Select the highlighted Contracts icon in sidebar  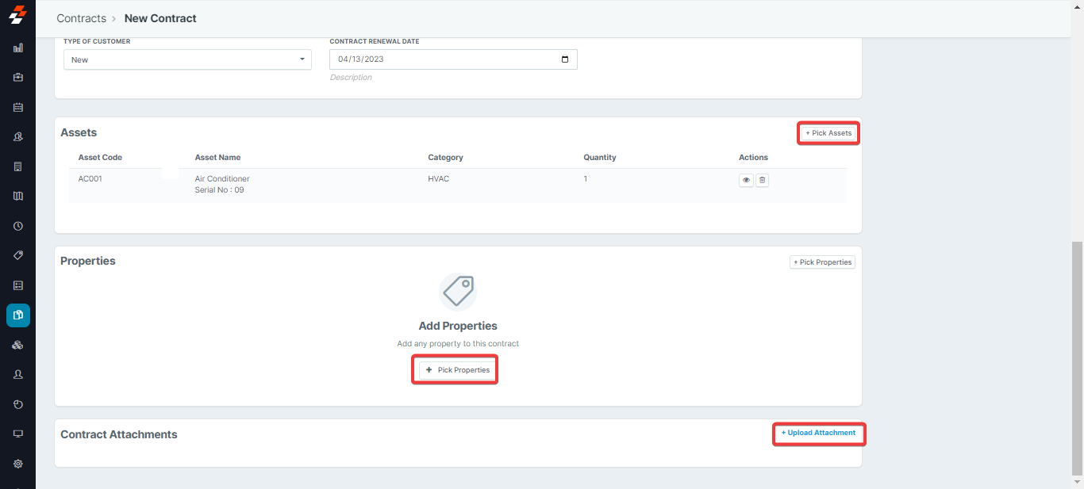pyautogui.click(x=18, y=315)
